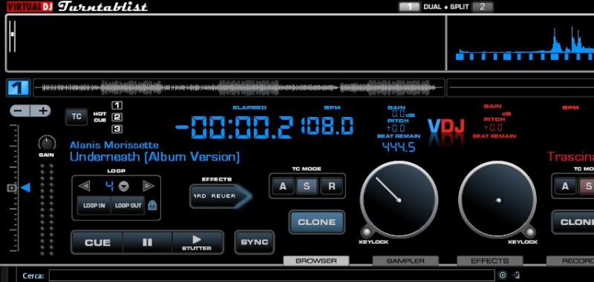Enable TC Mode S on left deck
The width and height of the screenshot is (594, 282).
point(307,186)
